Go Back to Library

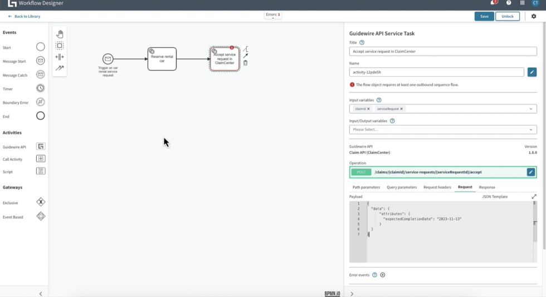24,16
